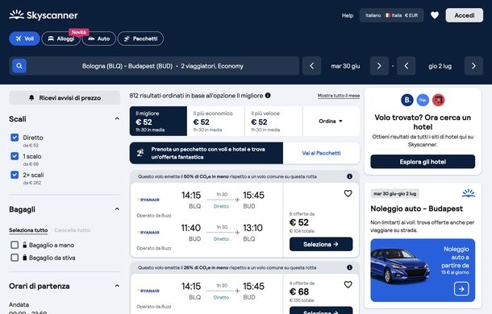Open the Ordina sort dropdown
Image resolution: width=492 pixels, height=314 pixels.
[x=331, y=122]
